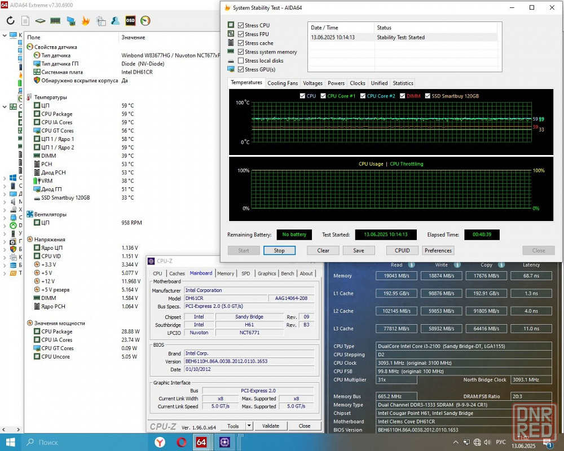Screen dimensions: 564x451
Task: Switch to AIDA64 taskbar icon
Action: point(201,442)
